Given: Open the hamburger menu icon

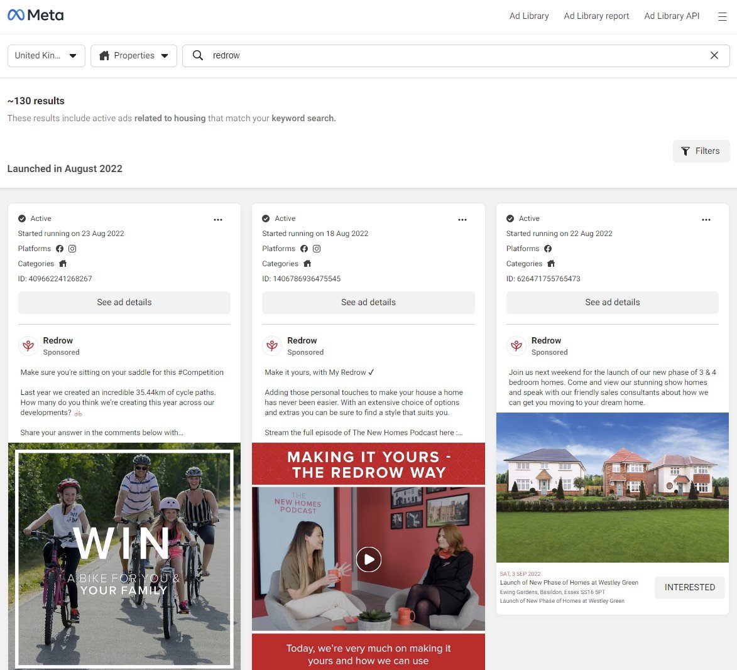Looking at the screenshot, I should click(722, 17).
